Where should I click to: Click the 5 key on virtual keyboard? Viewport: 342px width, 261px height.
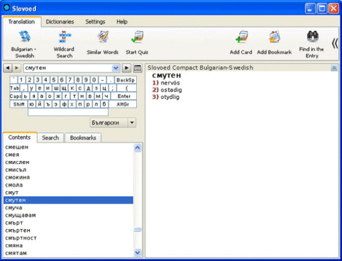coord(54,80)
